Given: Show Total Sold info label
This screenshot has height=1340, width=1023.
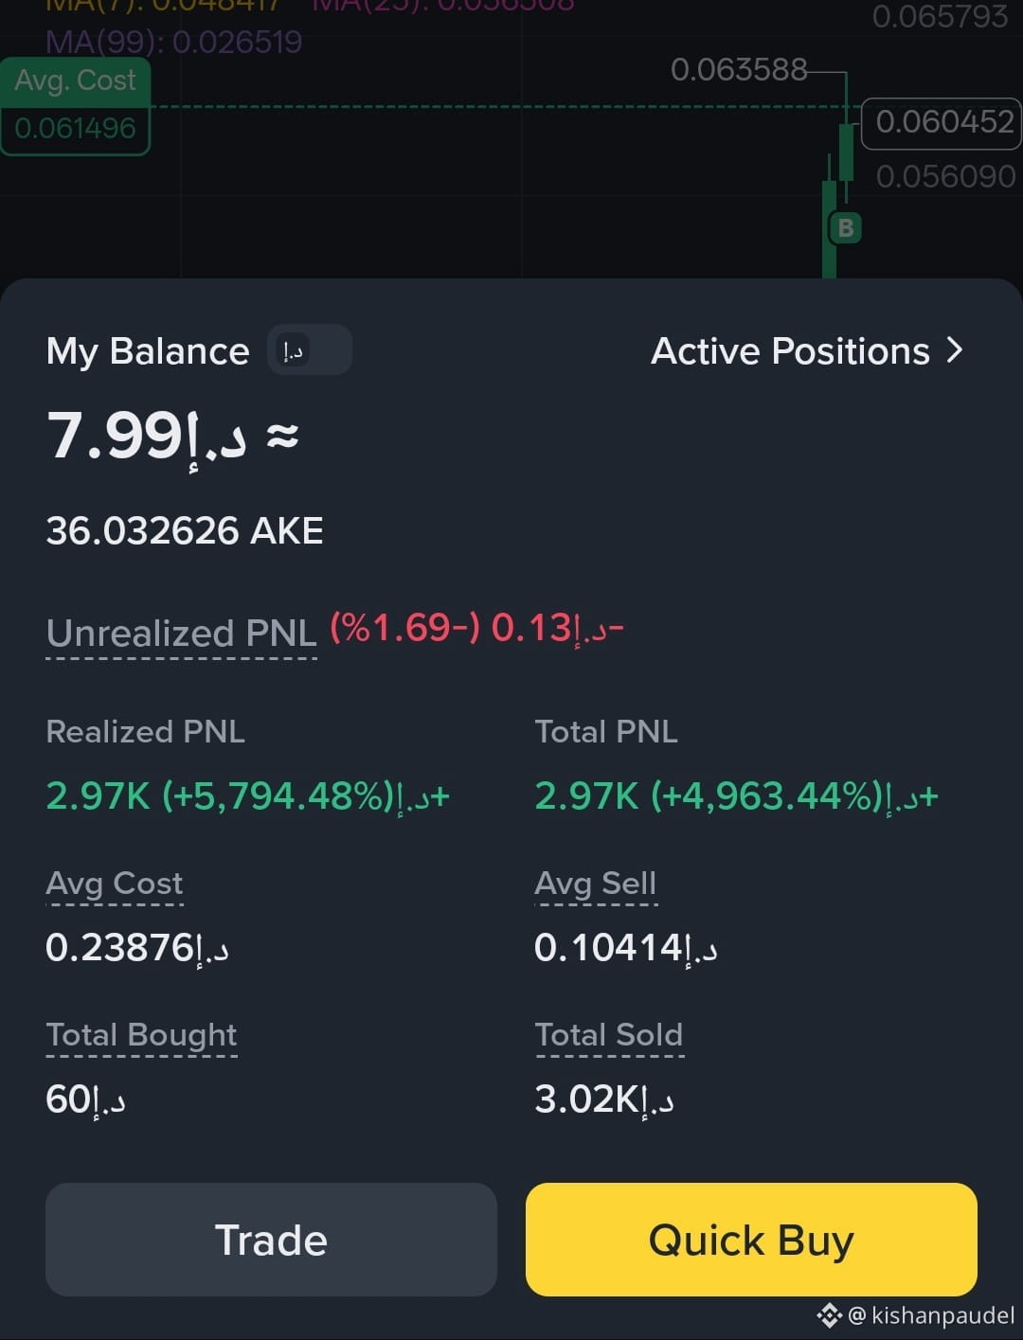Looking at the screenshot, I should [x=608, y=1035].
